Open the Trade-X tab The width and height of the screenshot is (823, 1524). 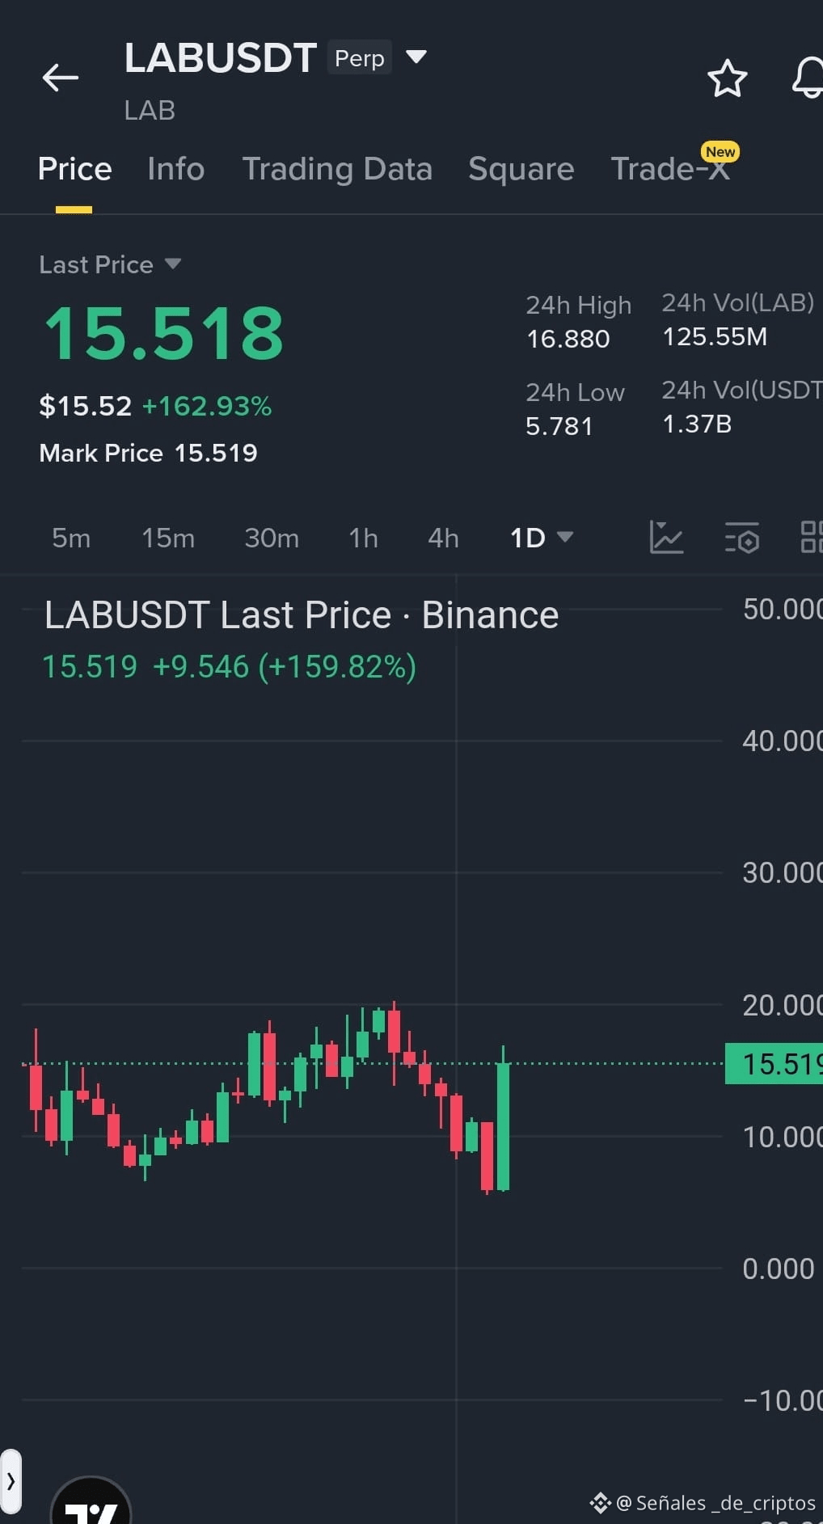click(x=670, y=169)
